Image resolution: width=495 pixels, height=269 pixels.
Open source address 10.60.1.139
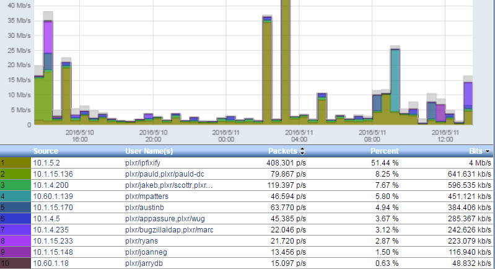tap(53, 196)
